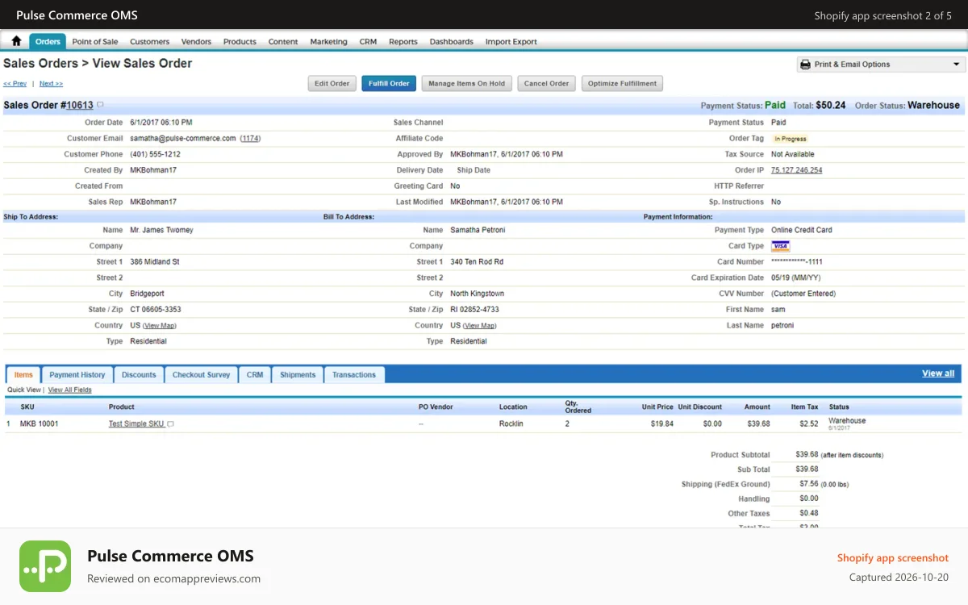Open the Reports menu

[x=403, y=42]
